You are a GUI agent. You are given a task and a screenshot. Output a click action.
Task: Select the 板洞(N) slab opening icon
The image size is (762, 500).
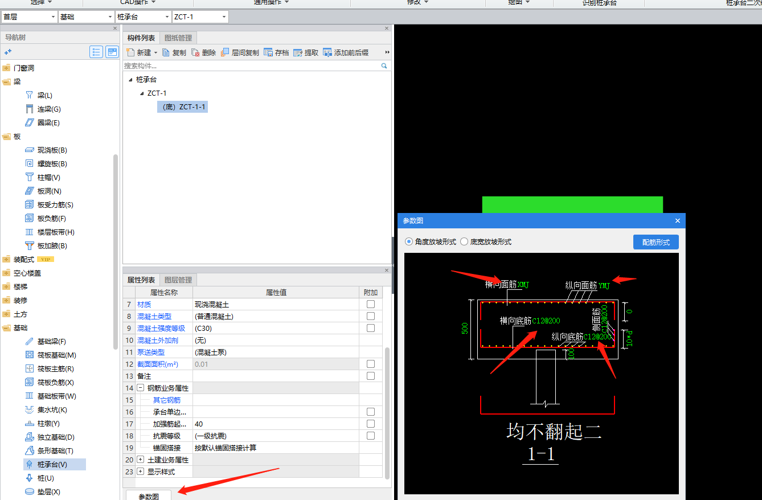point(30,191)
